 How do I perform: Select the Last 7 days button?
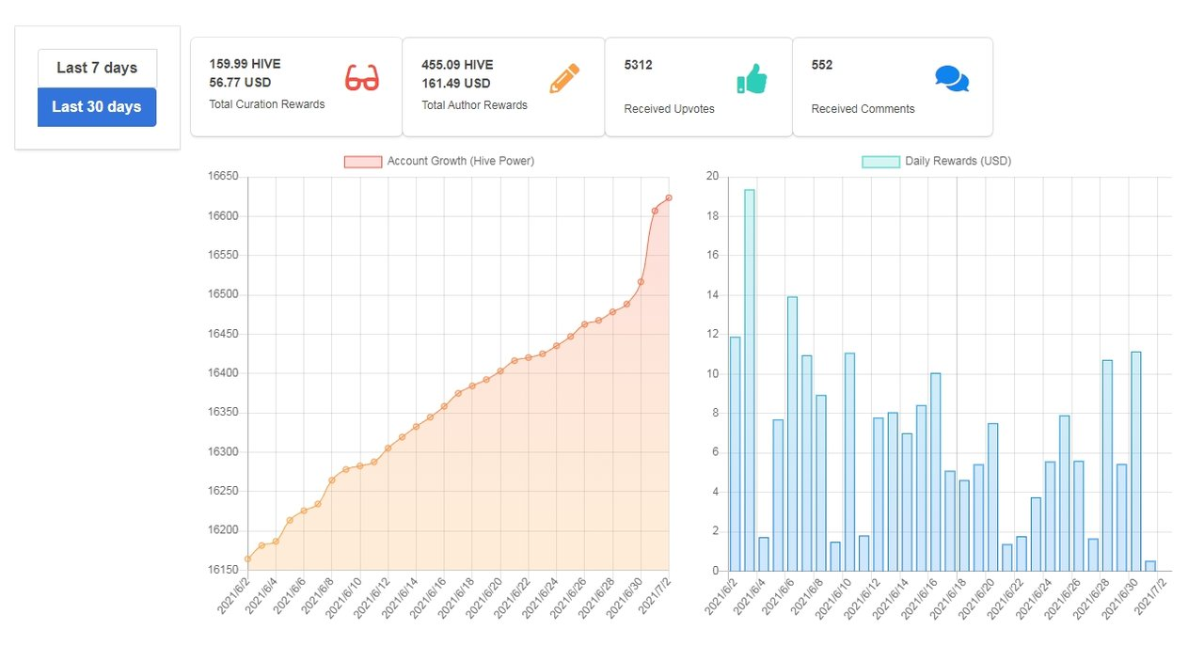coord(97,68)
